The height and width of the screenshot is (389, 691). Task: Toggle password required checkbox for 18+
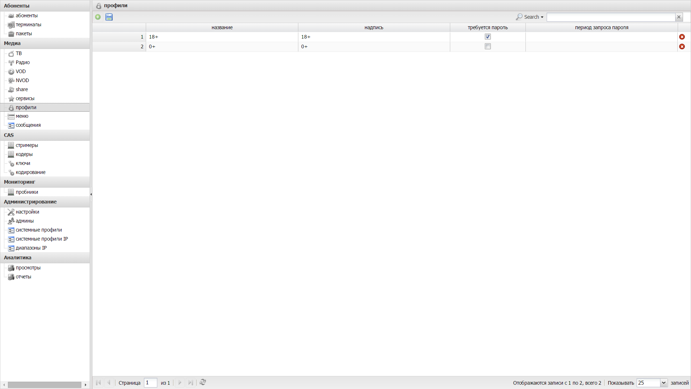tap(487, 37)
